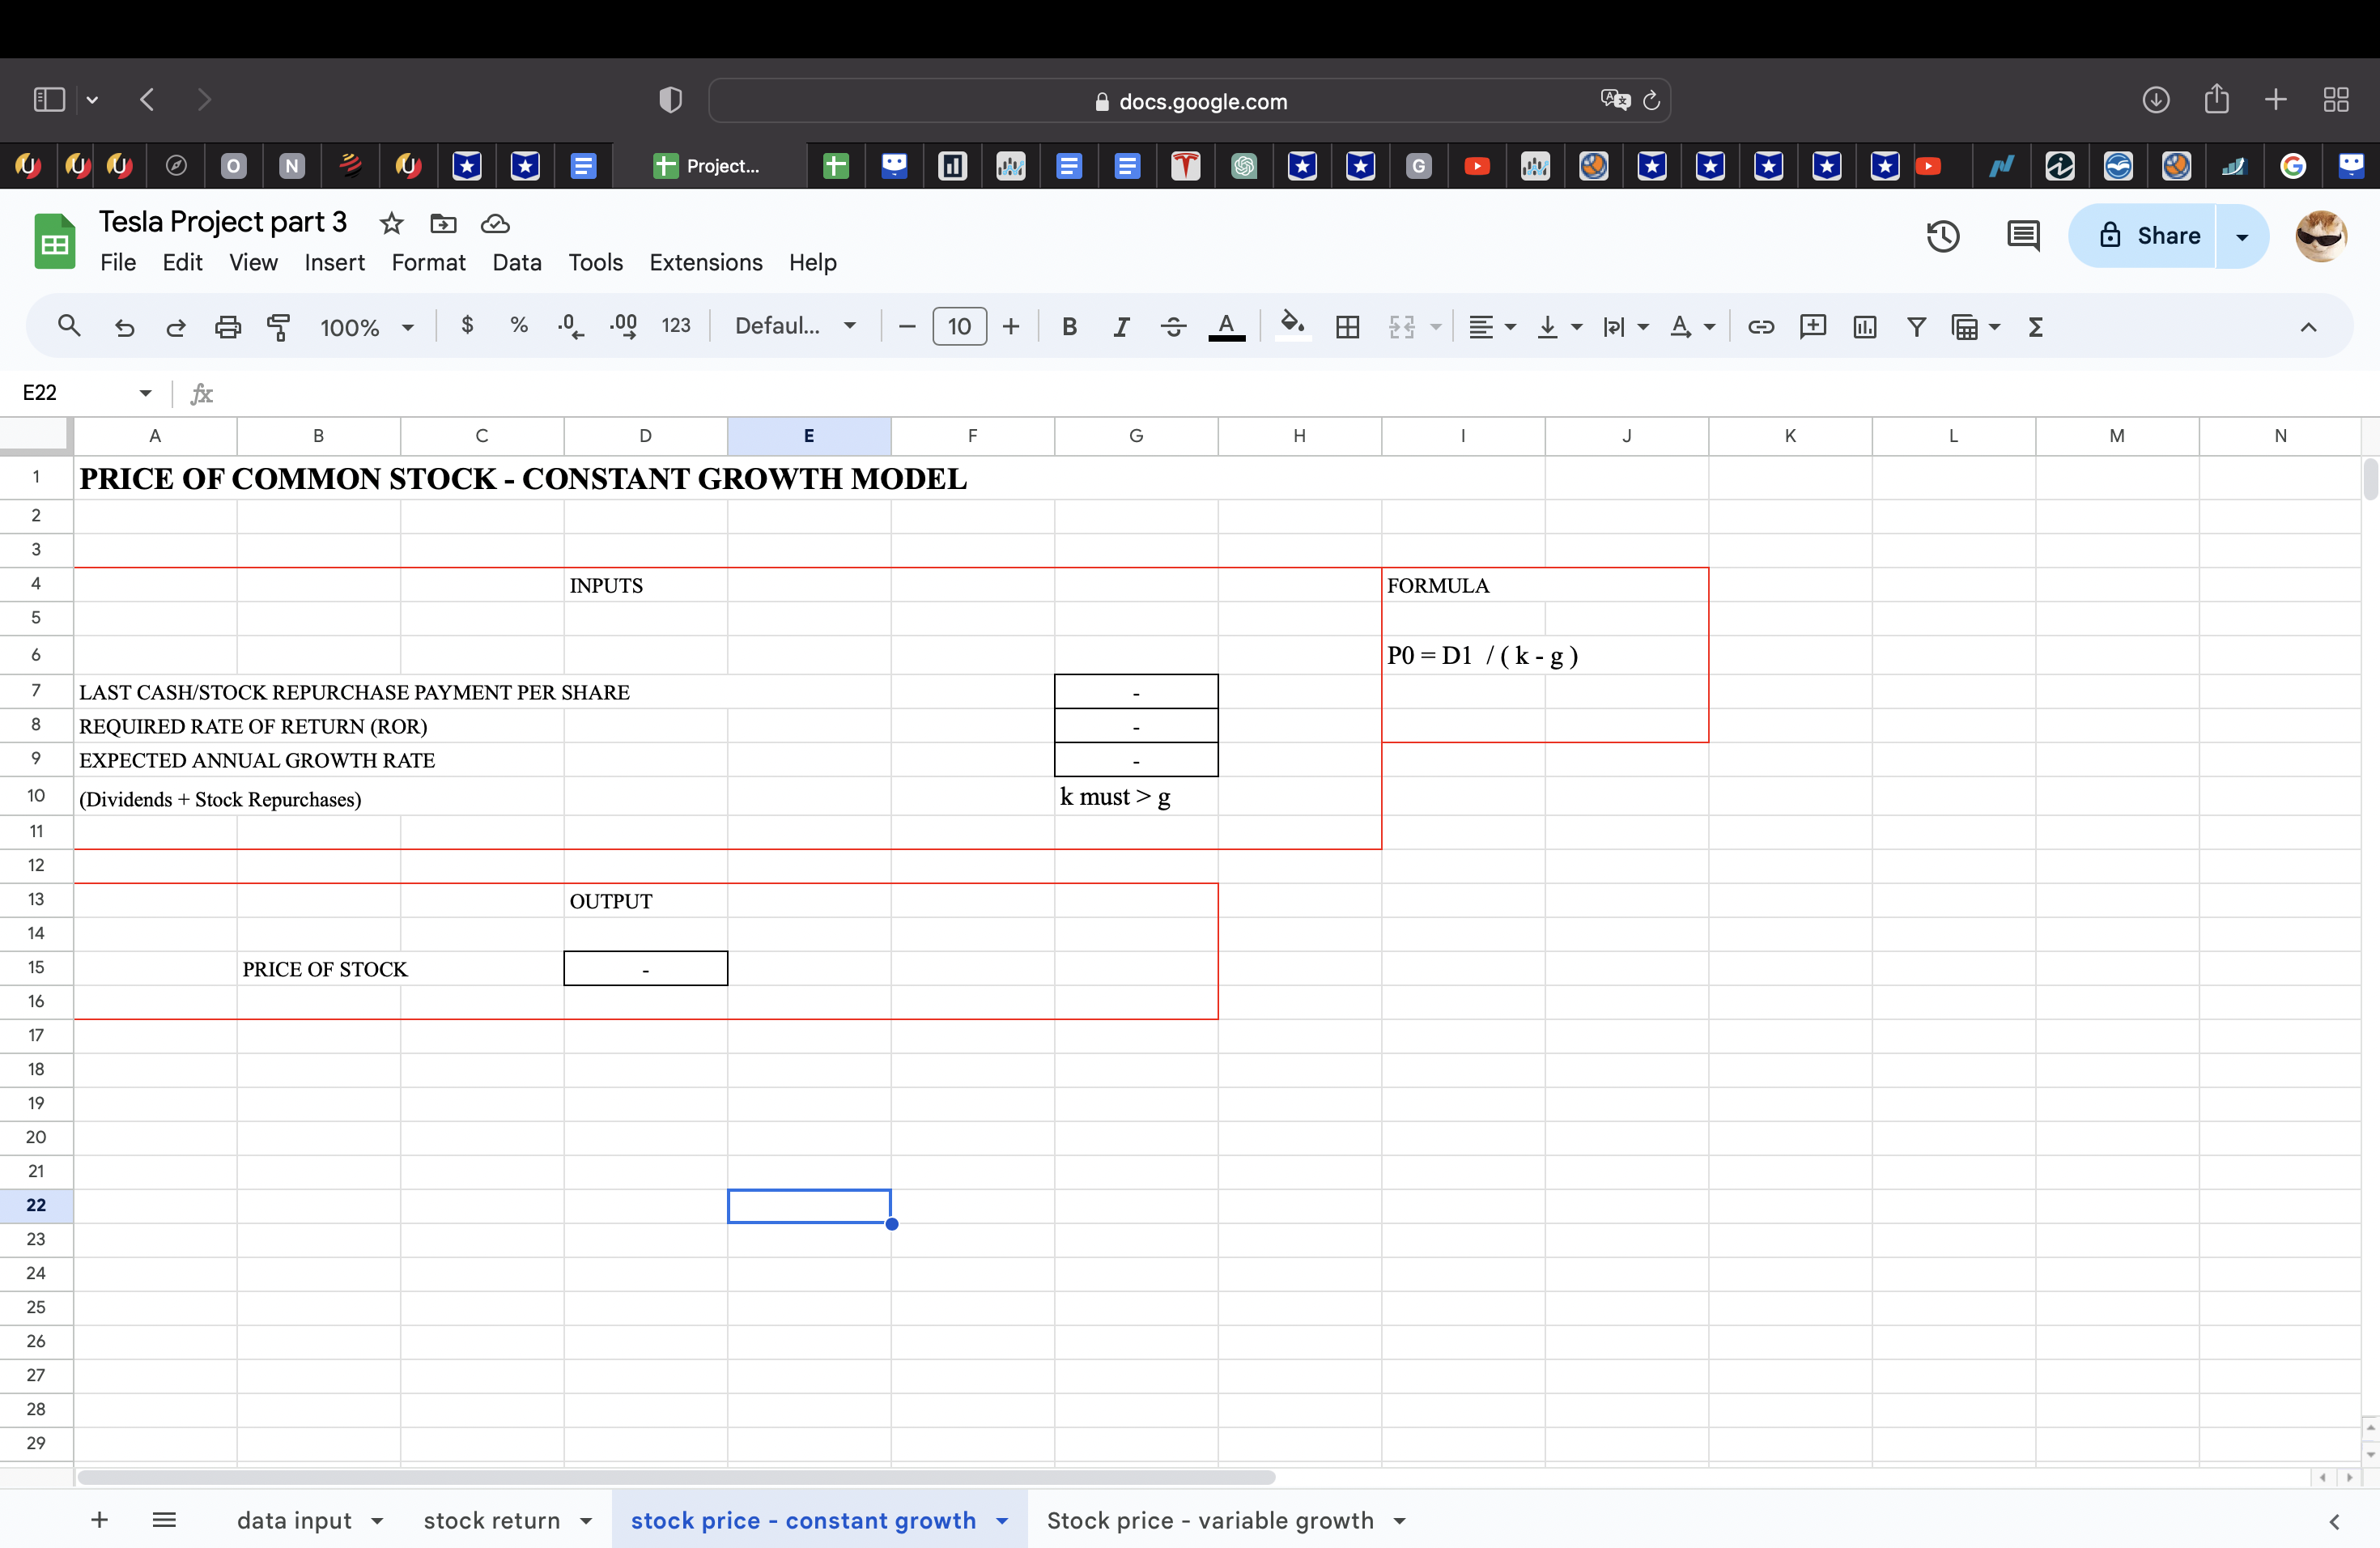Screen dimensions: 2380x1548
Task: Toggle strikethrough formatting
Action: [x=1173, y=327]
